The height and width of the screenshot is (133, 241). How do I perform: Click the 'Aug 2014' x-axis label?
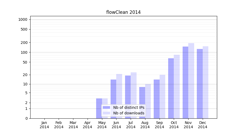145,125
